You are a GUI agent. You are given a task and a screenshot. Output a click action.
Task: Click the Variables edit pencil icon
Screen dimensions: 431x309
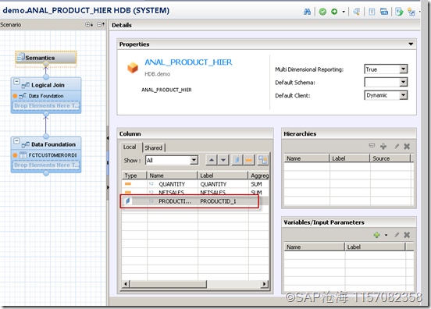pos(397,235)
